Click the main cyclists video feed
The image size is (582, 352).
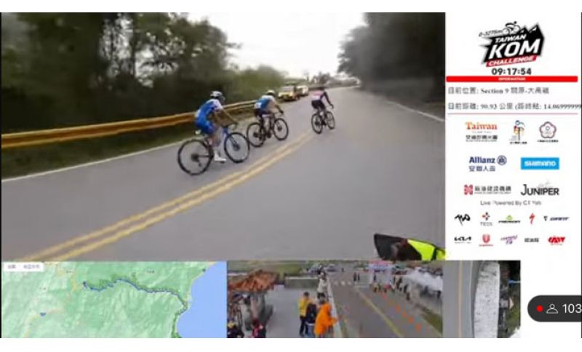[223, 137]
